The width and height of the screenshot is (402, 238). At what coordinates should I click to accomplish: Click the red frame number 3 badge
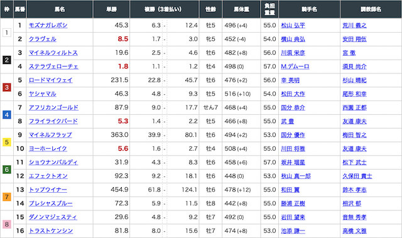7,87
